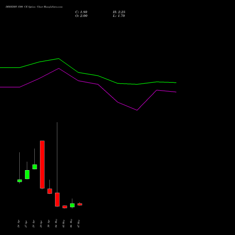Click the '04 May' date axis label
This screenshot has height=235, width=235.
pos(56,223)
